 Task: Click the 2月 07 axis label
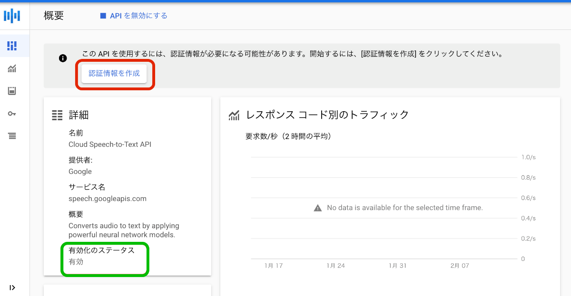(460, 266)
